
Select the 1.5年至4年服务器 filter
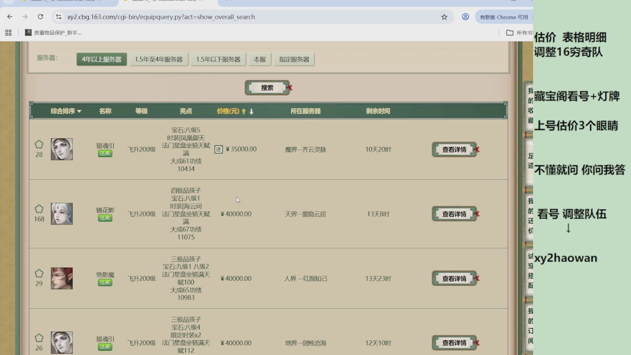point(159,59)
